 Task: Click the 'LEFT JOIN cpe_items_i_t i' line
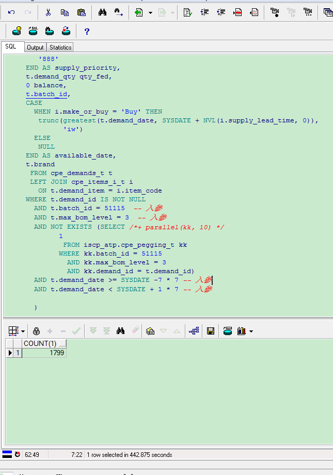click(x=81, y=182)
